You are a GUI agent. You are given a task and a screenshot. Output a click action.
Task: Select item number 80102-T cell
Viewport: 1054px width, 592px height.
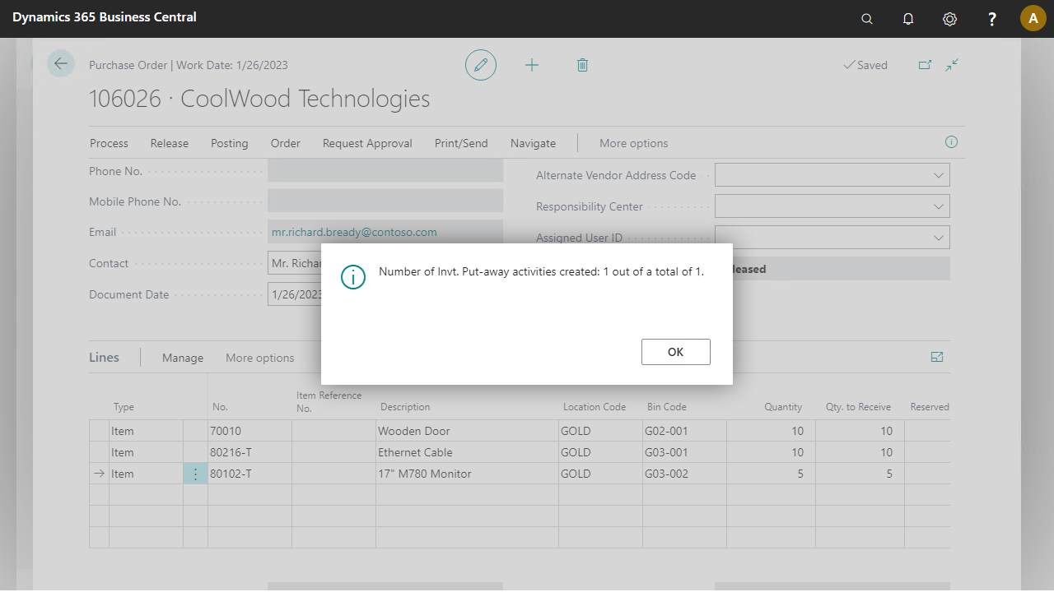[250, 474]
